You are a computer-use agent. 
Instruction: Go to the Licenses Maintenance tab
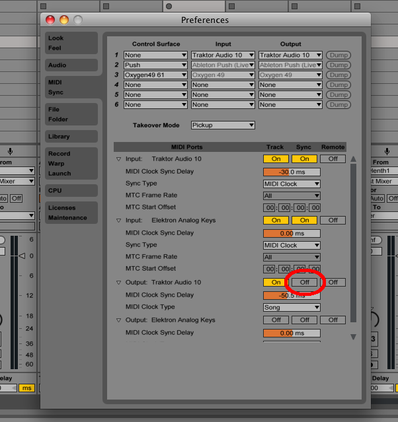(71, 213)
